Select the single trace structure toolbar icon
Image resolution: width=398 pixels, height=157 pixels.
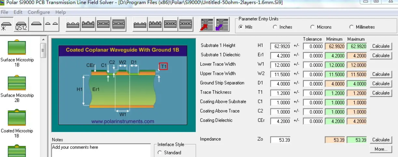pos(36,24)
